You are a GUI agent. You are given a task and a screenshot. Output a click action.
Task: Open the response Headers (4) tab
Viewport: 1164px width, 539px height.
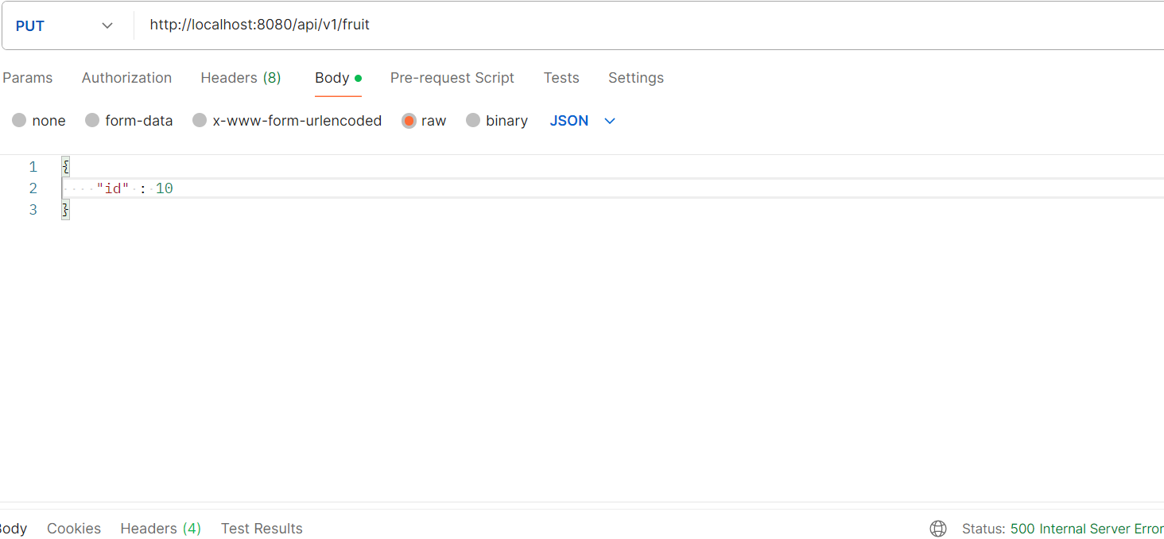(161, 529)
